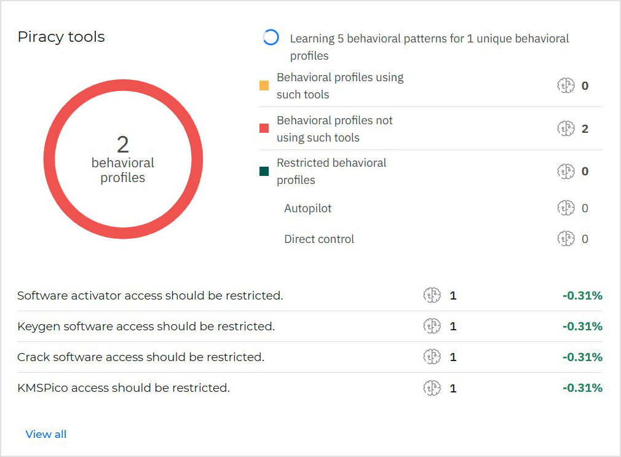Click the brain icon beside "Behavioral profiles using such tools"
The width and height of the screenshot is (621, 457).
pyautogui.click(x=566, y=85)
